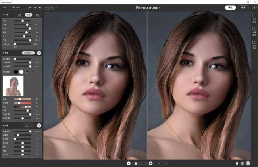Click the undo arrow icon

pos(46,8)
